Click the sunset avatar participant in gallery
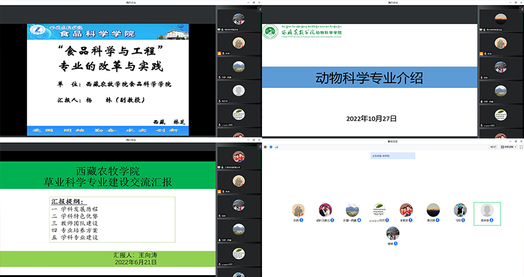Viewport: 524px width, 277px height. [433, 210]
